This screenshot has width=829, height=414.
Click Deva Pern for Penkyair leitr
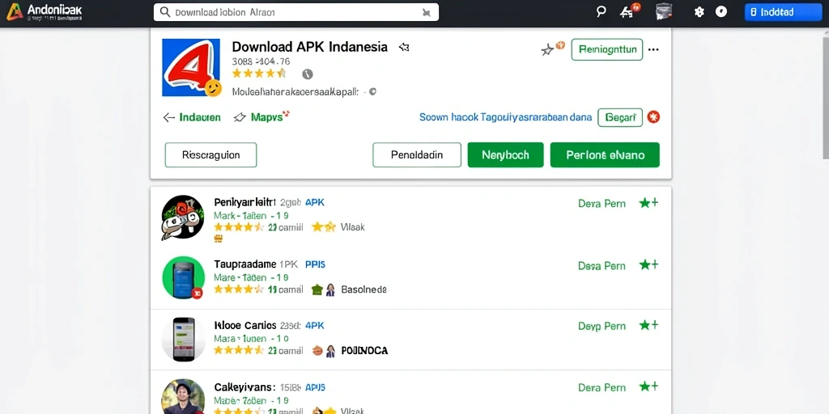pyautogui.click(x=602, y=203)
